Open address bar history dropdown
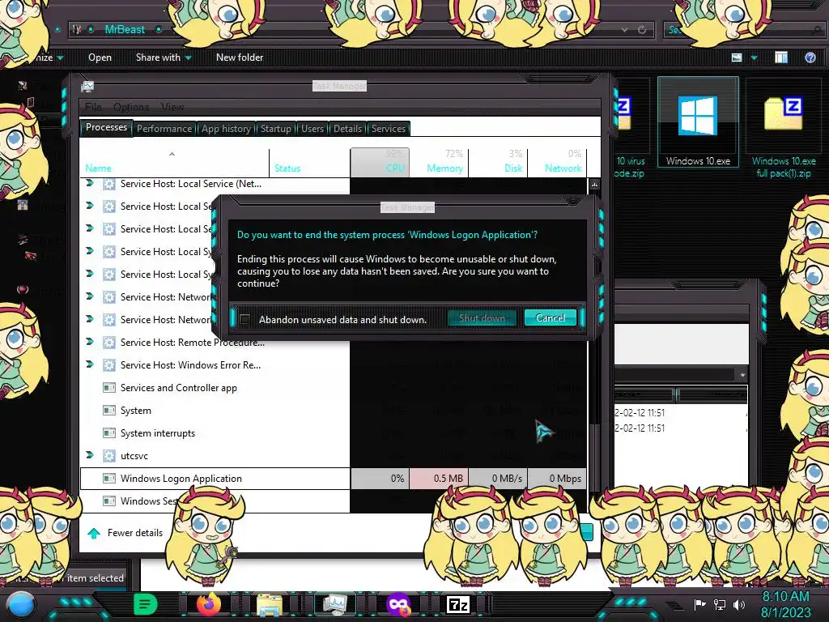This screenshot has height=622, width=829. (624, 30)
